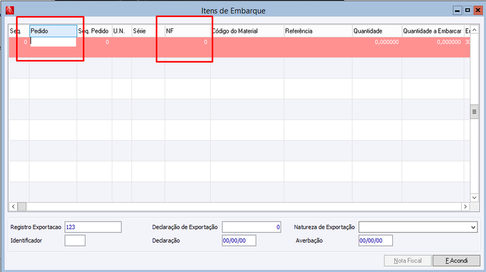Focus the Declaração de Exportação field
Image resolution: width=486 pixels, height=272 pixels.
pos(252,227)
